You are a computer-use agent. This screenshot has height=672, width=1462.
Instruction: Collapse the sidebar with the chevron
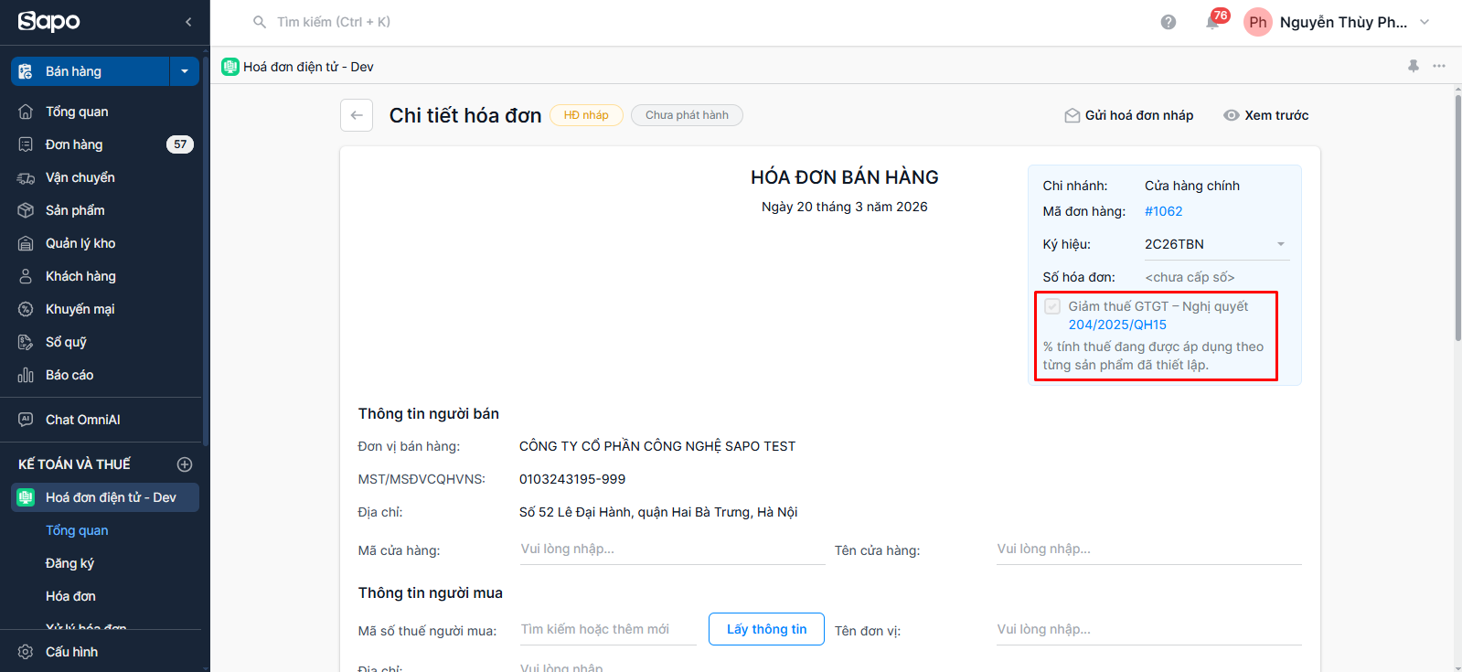188,22
